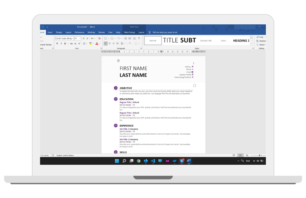Clear all formatting
Viewport: 306px width, 198px height.
point(99,38)
